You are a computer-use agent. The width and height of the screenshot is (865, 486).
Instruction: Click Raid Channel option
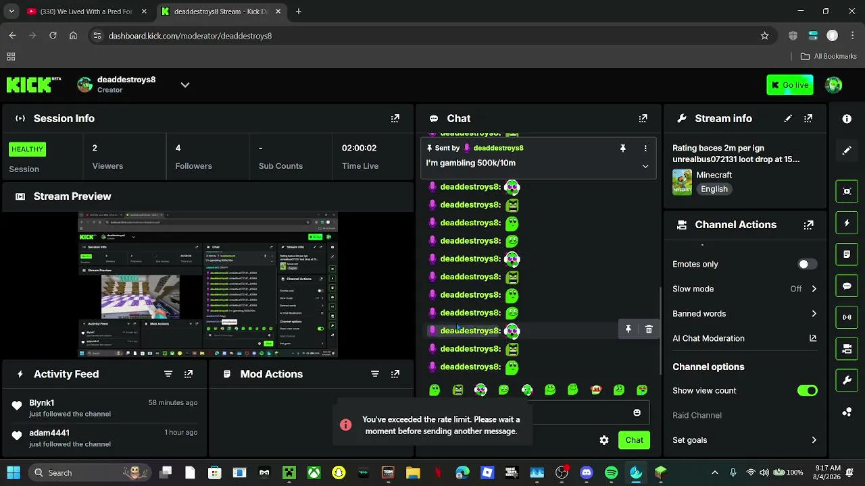(697, 415)
